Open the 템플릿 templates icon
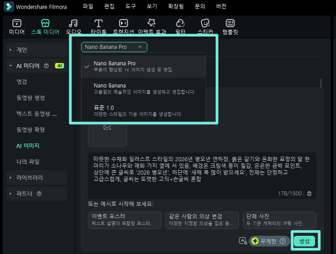The width and height of the screenshot is (336, 254). click(230, 23)
